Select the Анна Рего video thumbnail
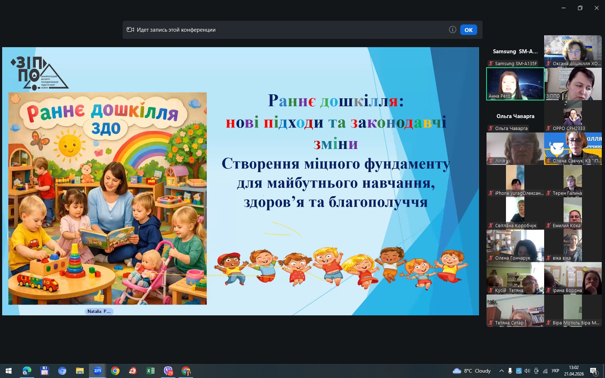The image size is (605, 378). click(515, 84)
